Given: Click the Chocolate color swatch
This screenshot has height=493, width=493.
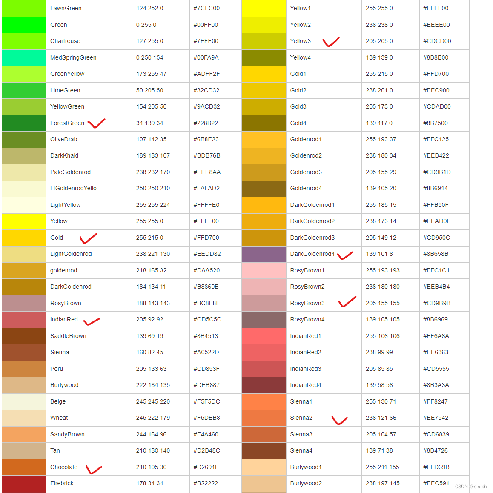Looking at the screenshot, I should [x=24, y=467].
